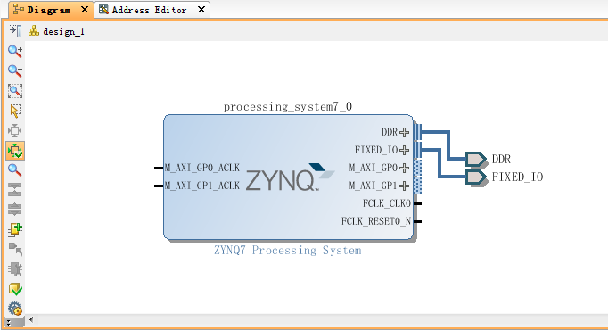Open the Search magnifier icon
Viewport: 608px width, 330px height.
pos(15,169)
